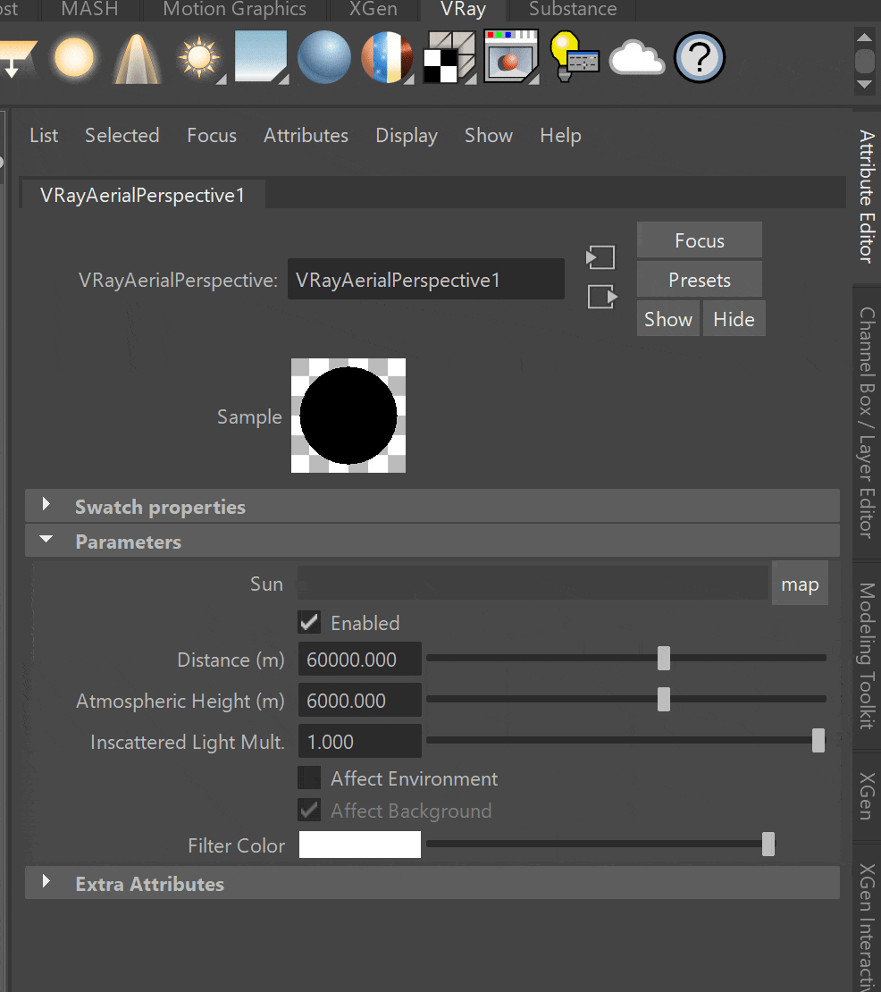Switch to the Motion Graphics shelf tab
The height and width of the screenshot is (992, 881).
(x=235, y=10)
